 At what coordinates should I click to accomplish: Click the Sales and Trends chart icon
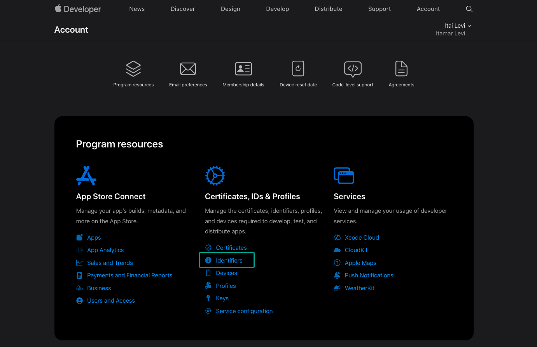(x=80, y=263)
